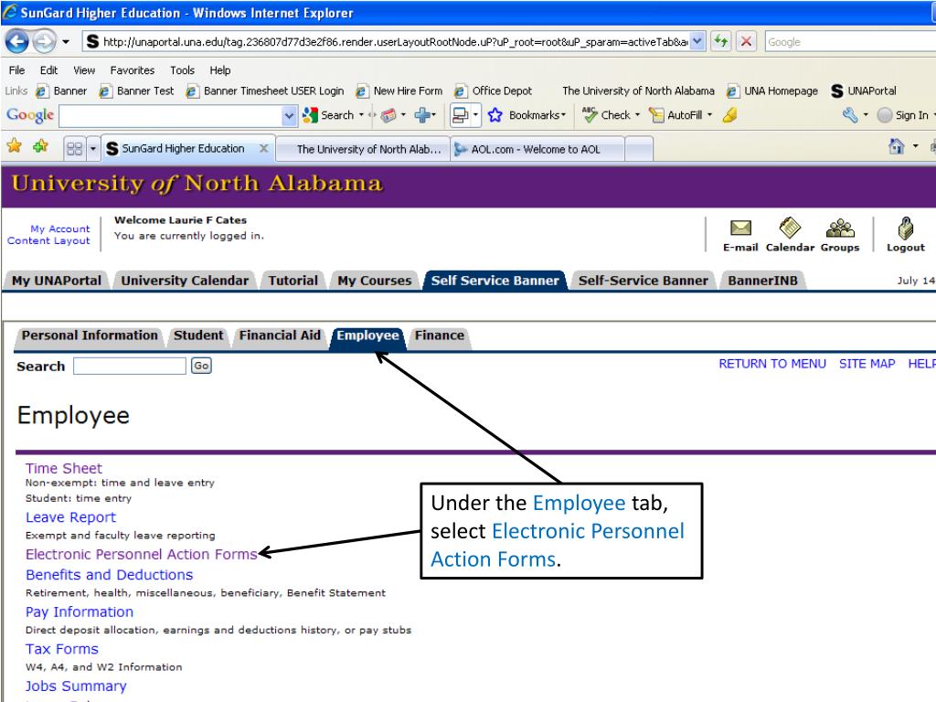Close the SunGard Higher Education tab
This screenshot has width=936, height=702.
click(x=263, y=148)
